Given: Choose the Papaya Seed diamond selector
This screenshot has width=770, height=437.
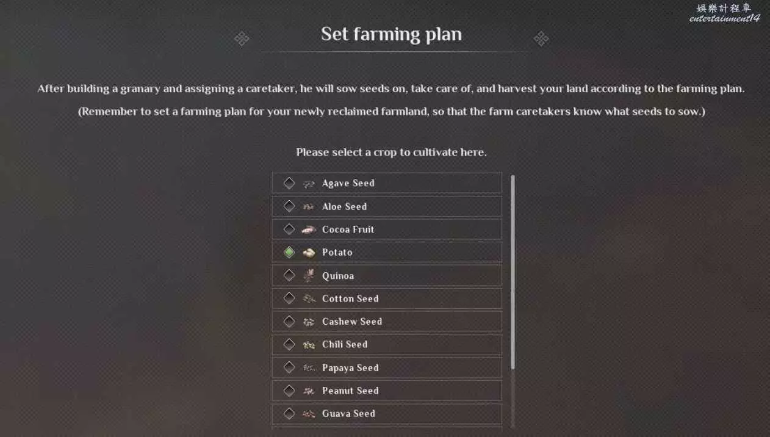Looking at the screenshot, I should tap(289, 367).
